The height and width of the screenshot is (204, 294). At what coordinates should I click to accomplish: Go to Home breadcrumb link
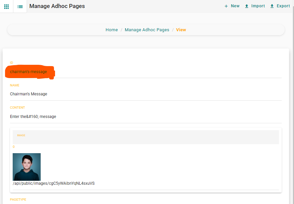point(112,30)
